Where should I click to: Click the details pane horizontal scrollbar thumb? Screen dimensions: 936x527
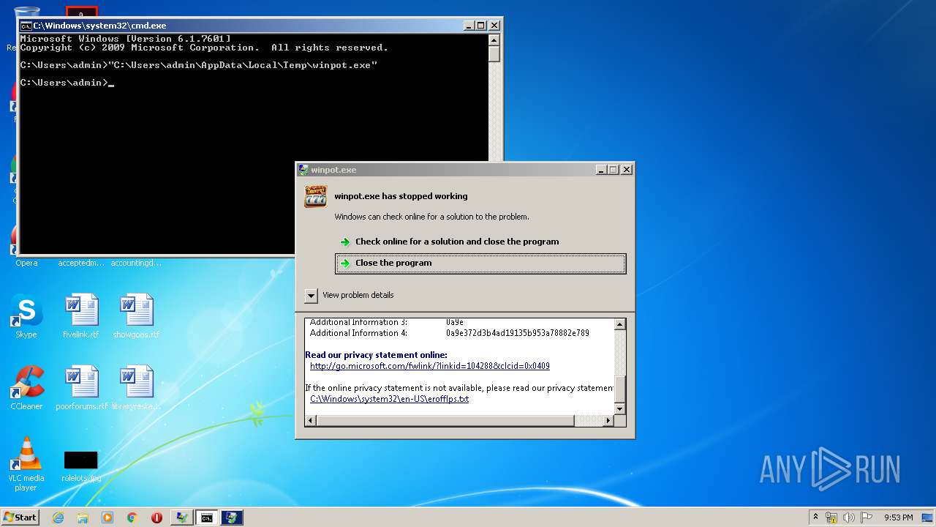(x=445, y=420)
